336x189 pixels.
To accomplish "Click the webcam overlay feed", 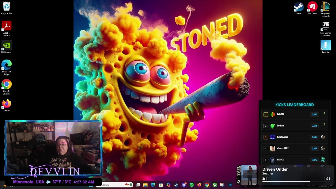I will tap(53, 148).
